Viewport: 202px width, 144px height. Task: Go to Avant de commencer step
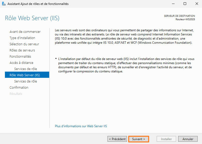click(25, 32)
